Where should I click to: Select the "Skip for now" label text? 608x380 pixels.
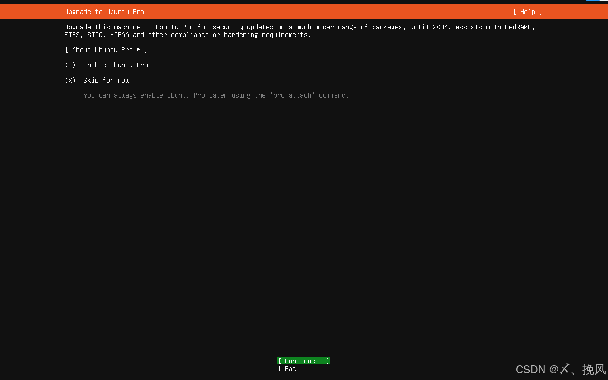click(106, 80)
